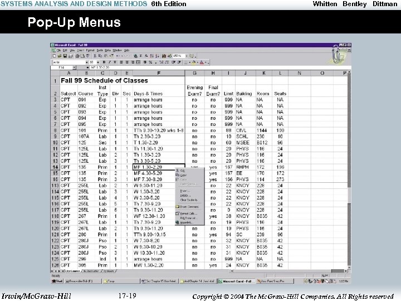Viewport: 401px width, 301px height.
Task: Click the Increase Decimal icon
Action: [x=162, y=62]
